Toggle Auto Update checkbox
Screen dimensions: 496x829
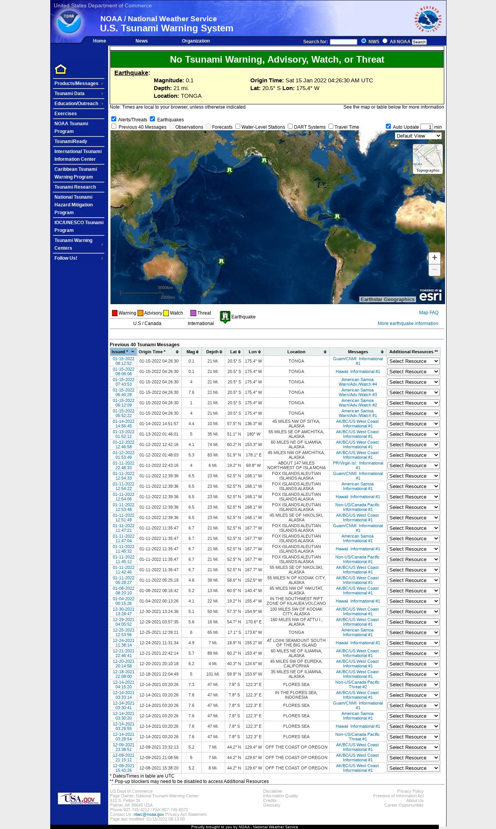click(x=389, y=126)
